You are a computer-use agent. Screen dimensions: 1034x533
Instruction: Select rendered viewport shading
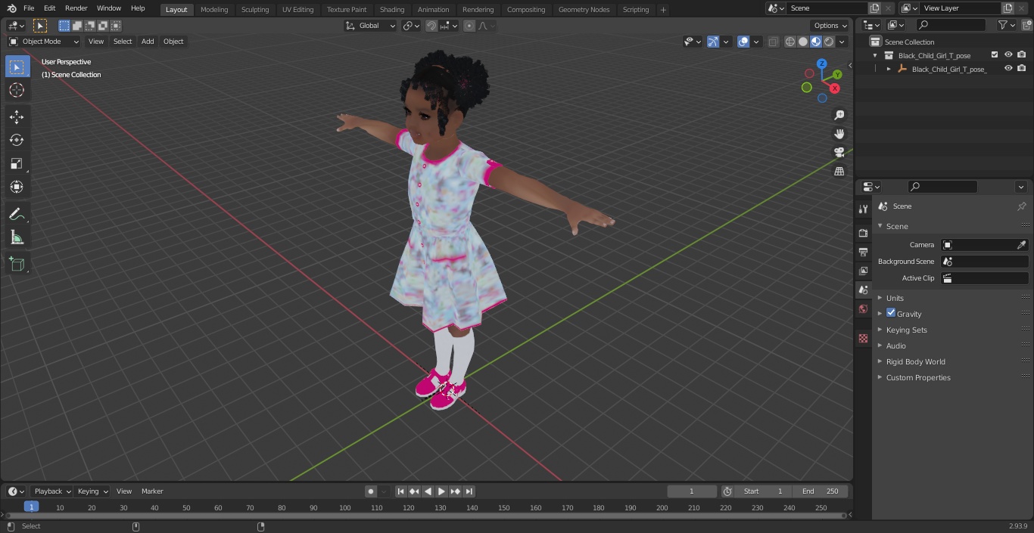pyautogui.click(x=829, y=42)
